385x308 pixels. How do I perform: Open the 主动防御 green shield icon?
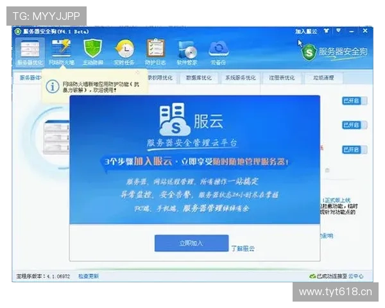[x=92, y=52]
